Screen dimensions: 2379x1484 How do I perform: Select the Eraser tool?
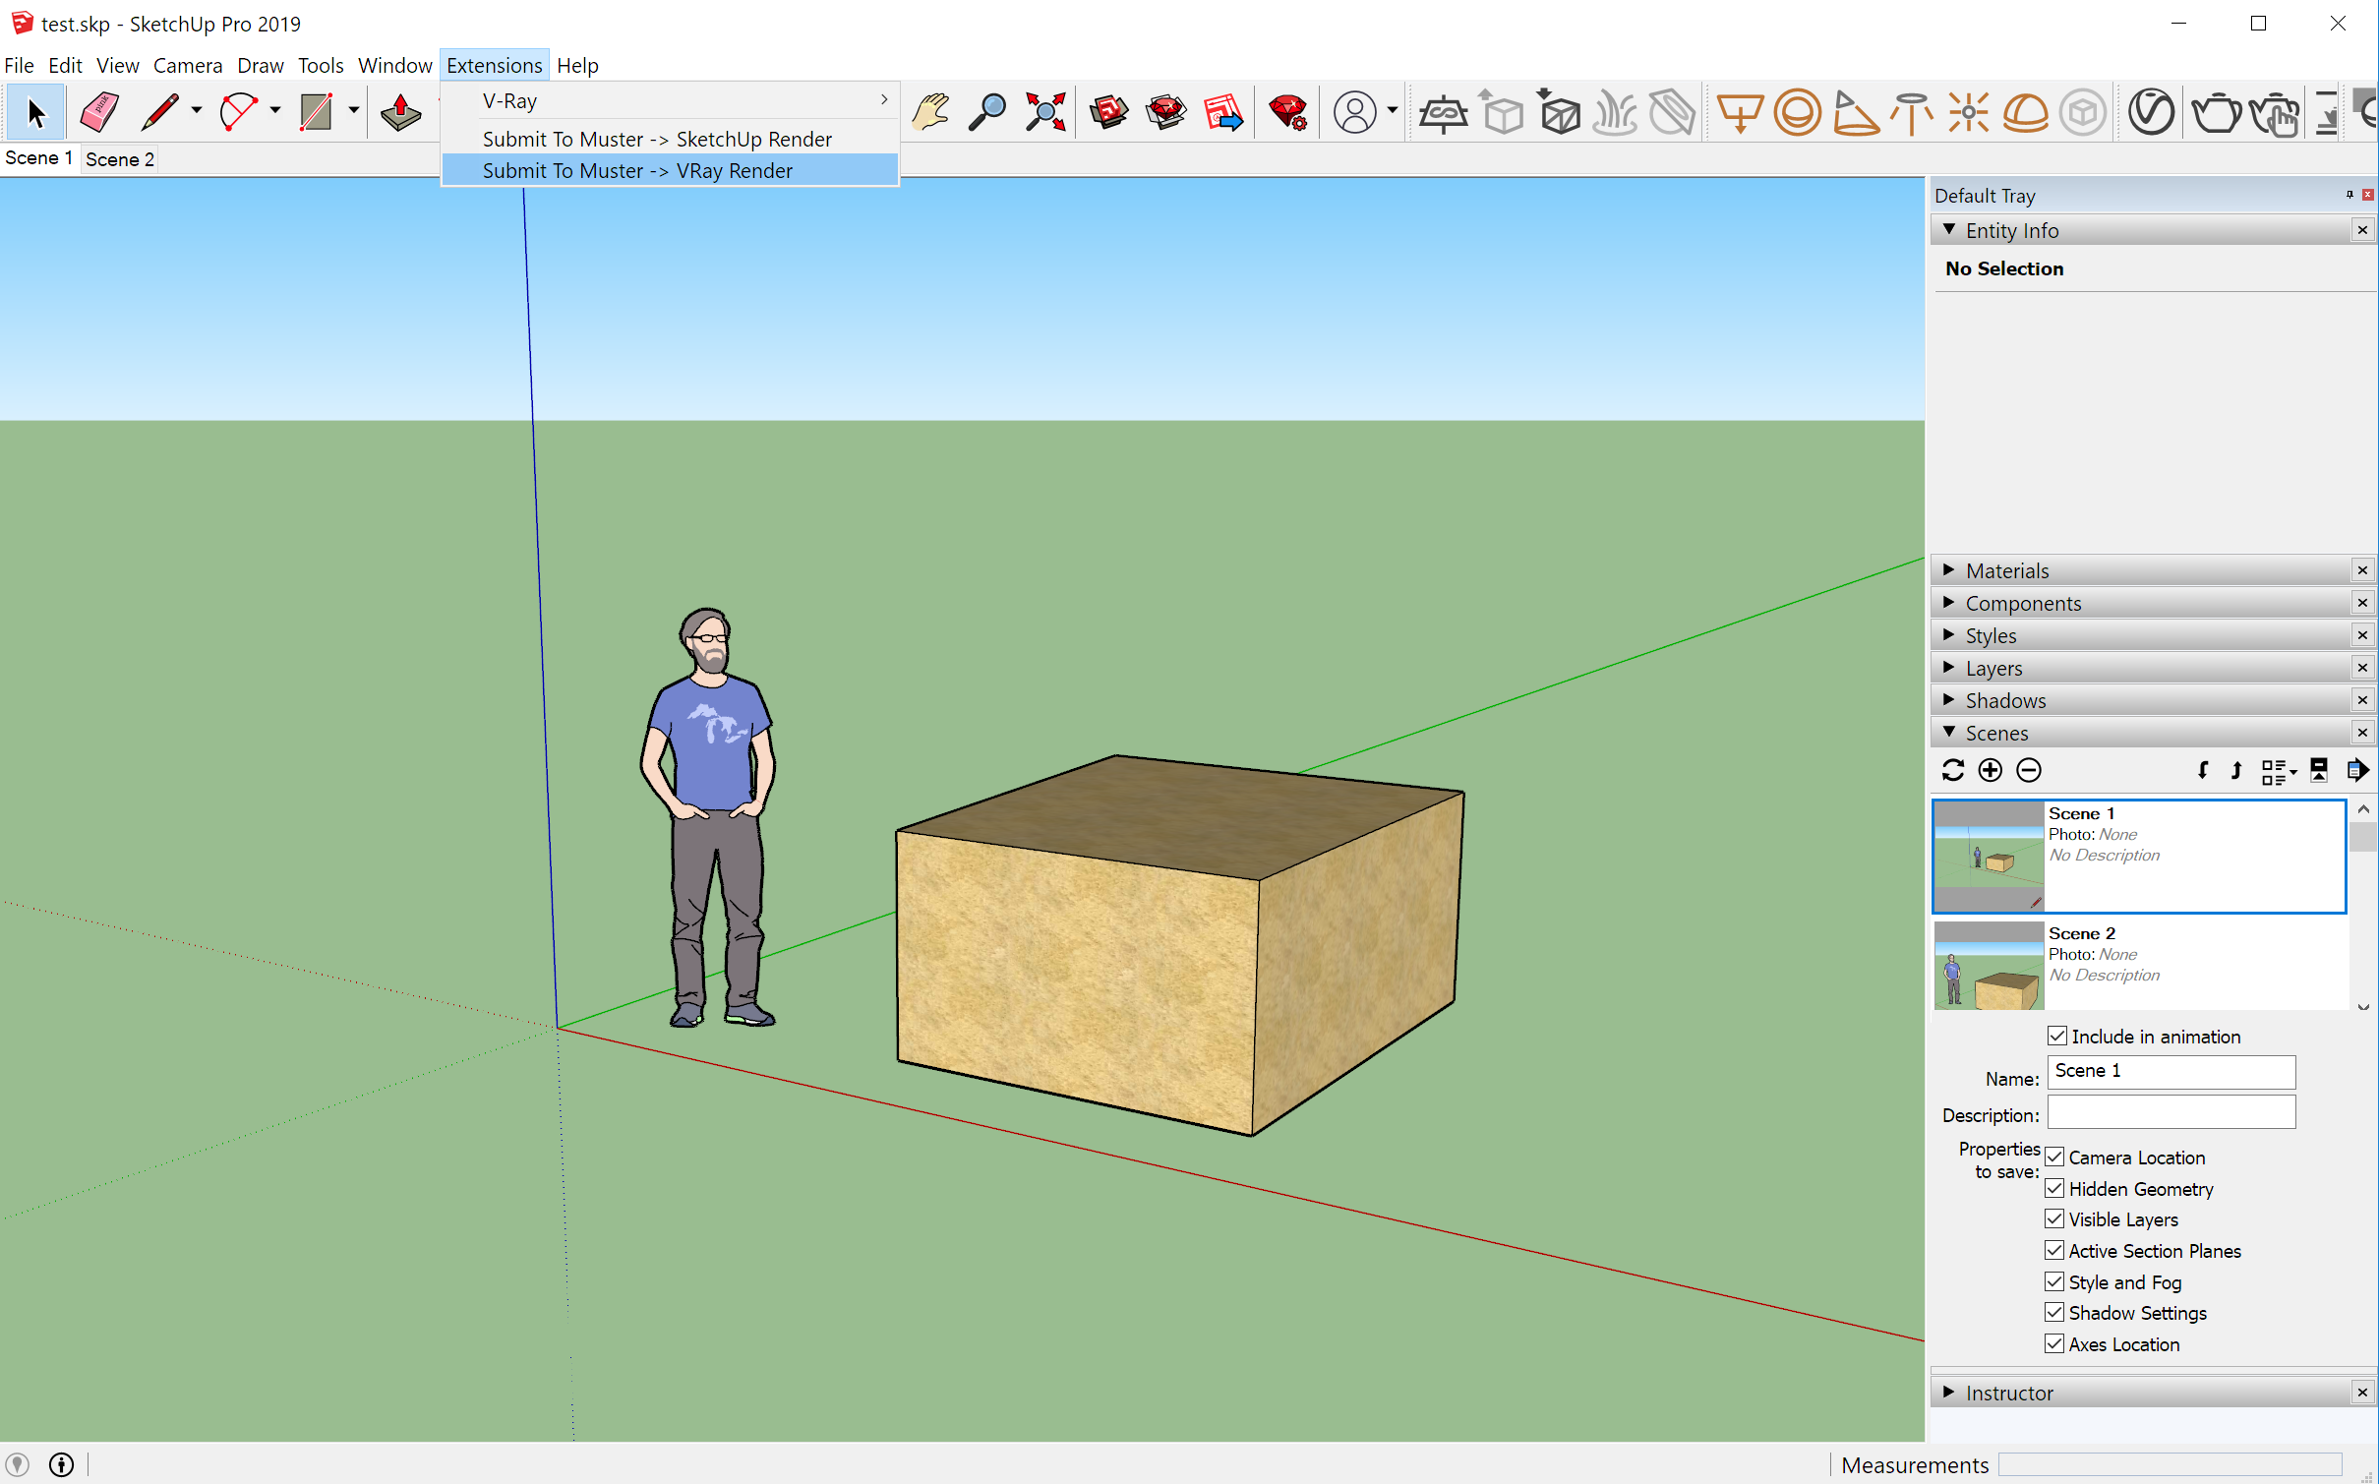click(98, 112)
